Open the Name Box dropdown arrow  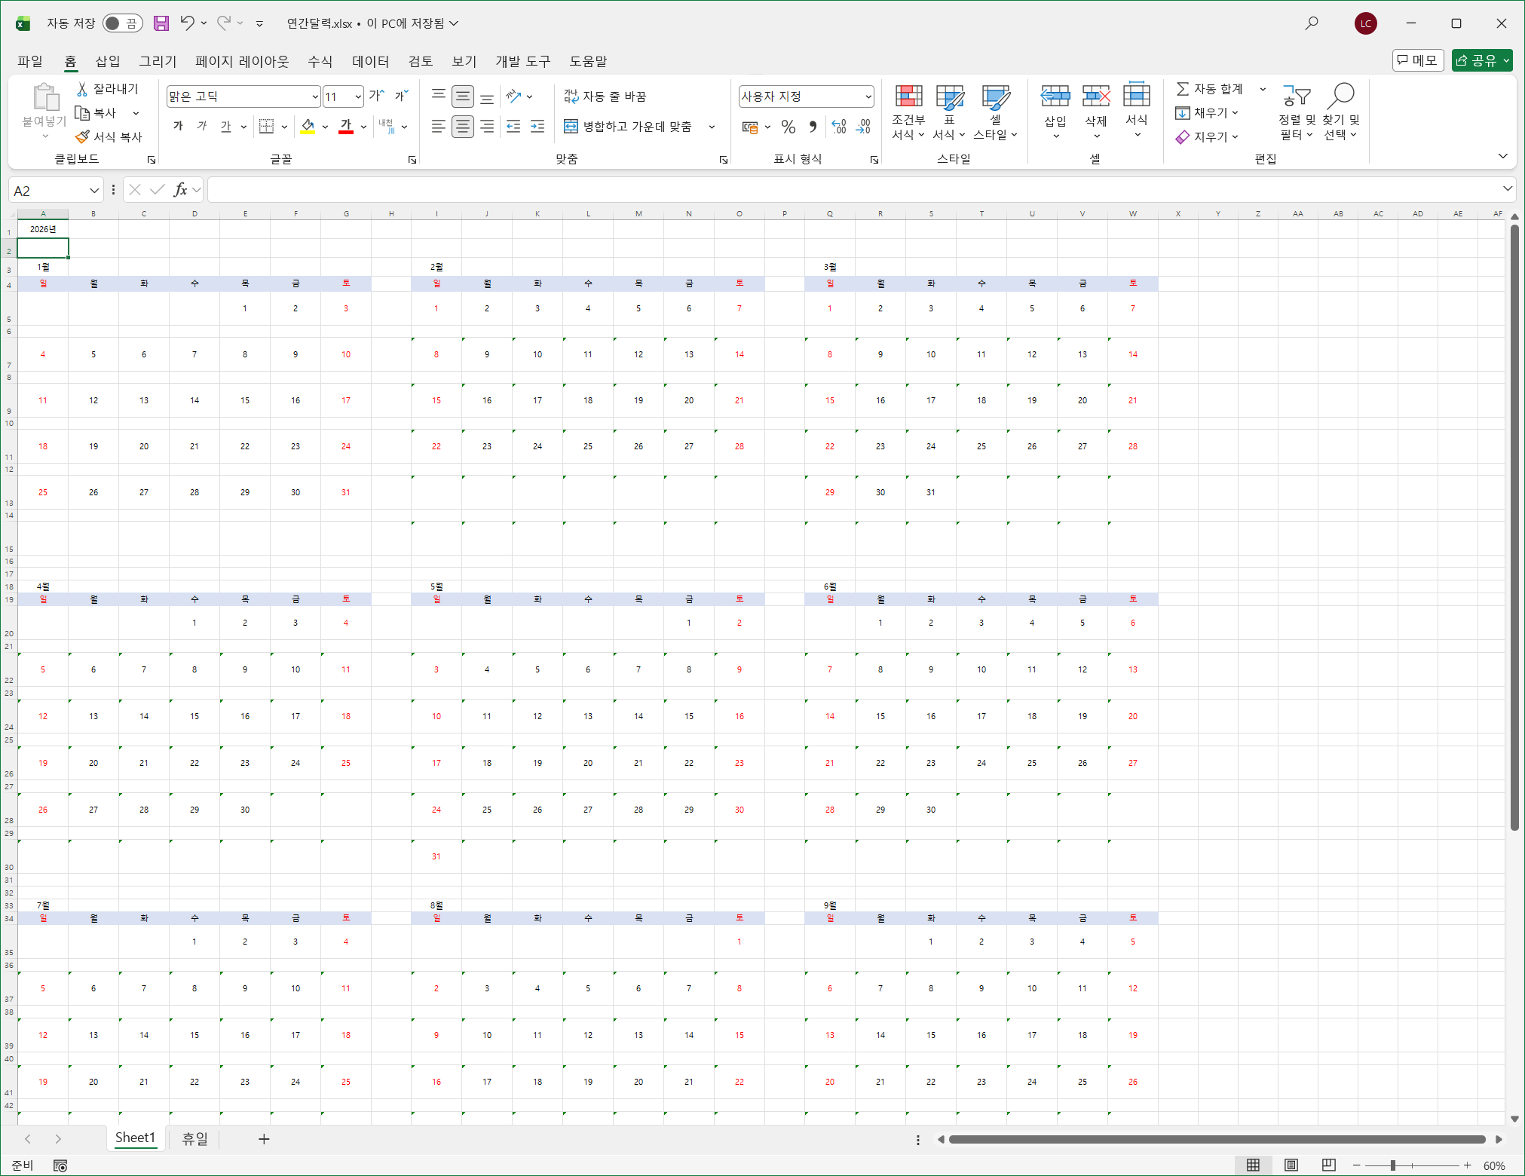tap(93, 191)
